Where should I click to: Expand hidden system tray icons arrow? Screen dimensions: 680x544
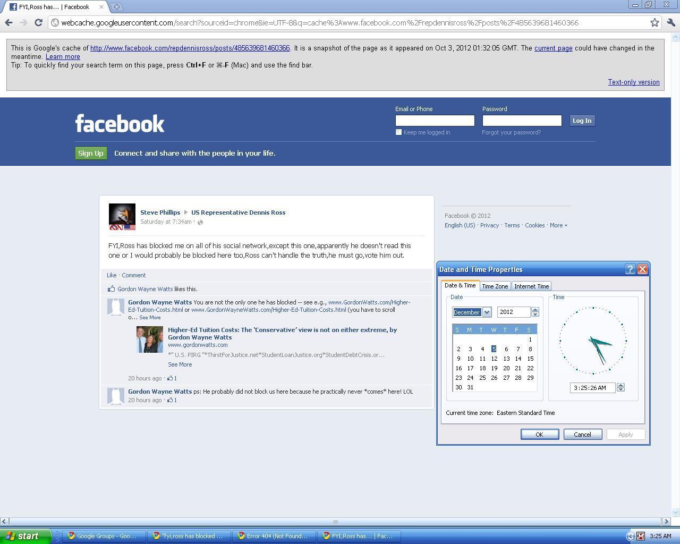tap(631, 536)
